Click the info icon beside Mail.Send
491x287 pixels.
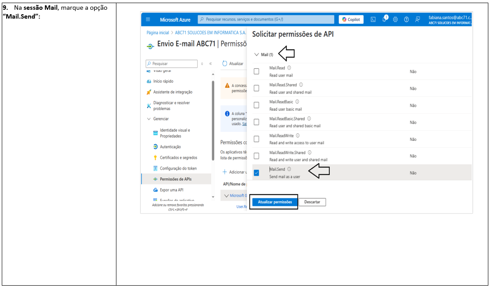(x=289, y=169)
